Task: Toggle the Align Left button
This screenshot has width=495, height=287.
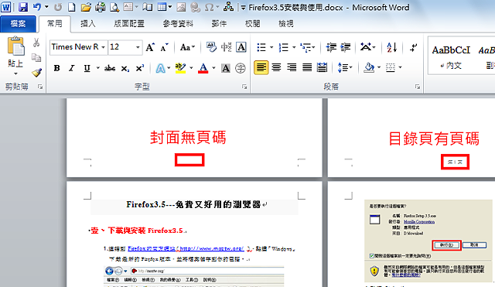Action: (x=261, y=67)
